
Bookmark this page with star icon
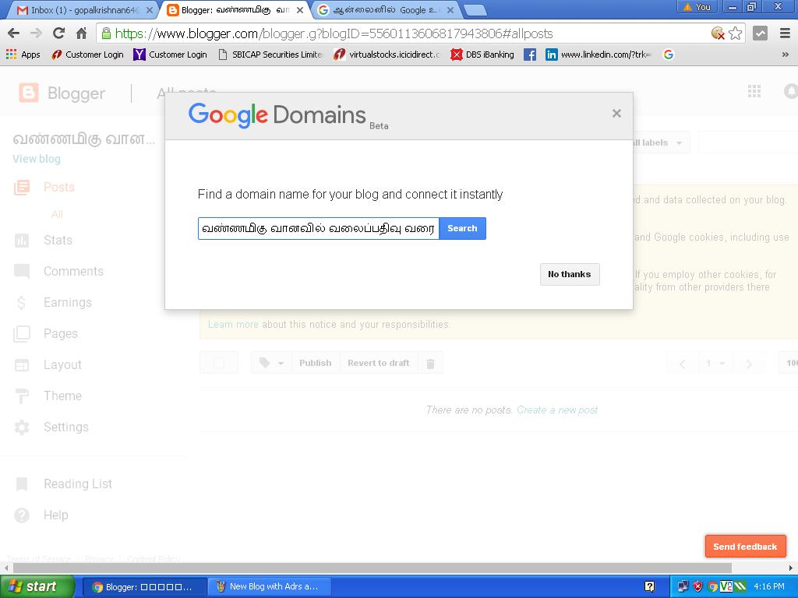(x=736, y=33)
